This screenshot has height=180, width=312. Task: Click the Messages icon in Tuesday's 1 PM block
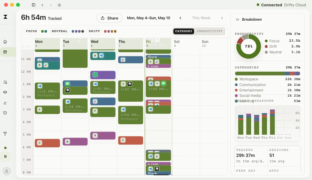coord(67,84)
